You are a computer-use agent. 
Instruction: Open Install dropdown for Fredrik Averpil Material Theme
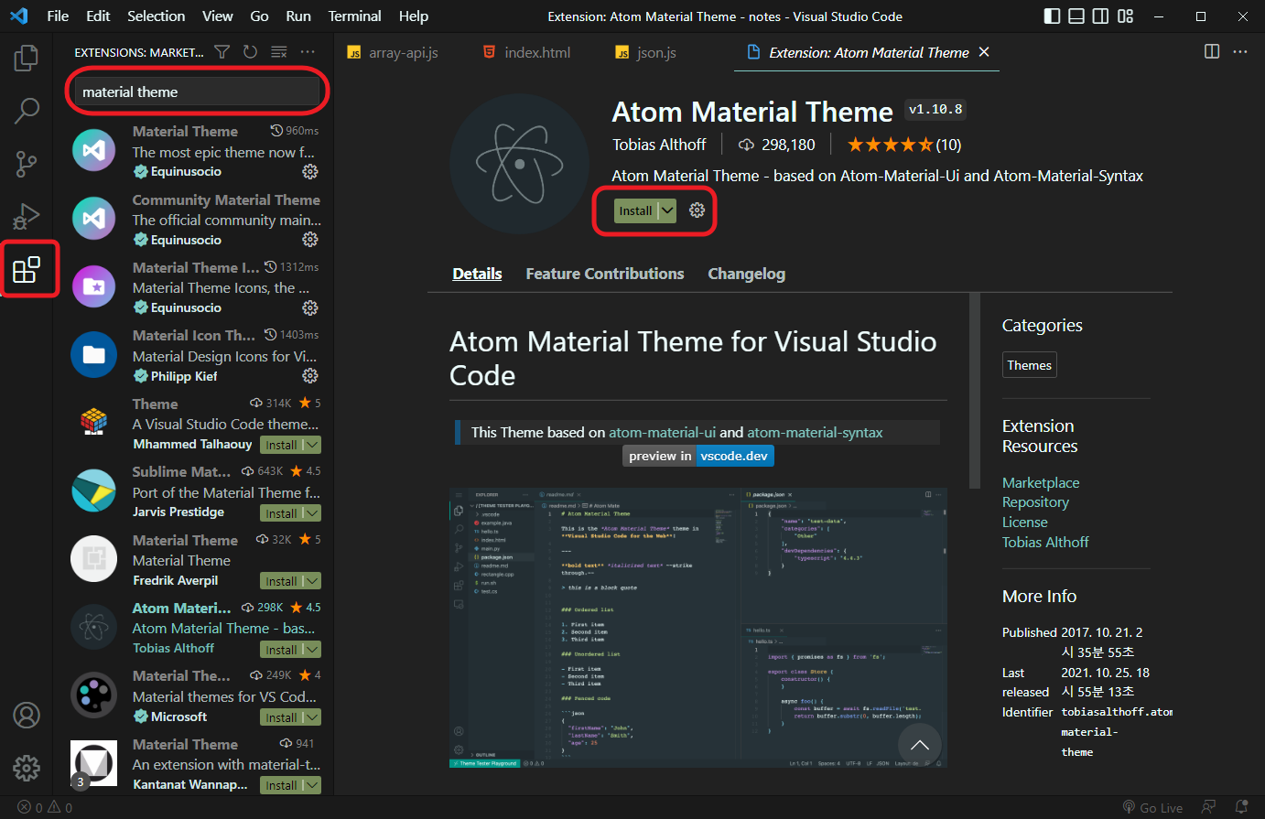[x=312, y=581]
